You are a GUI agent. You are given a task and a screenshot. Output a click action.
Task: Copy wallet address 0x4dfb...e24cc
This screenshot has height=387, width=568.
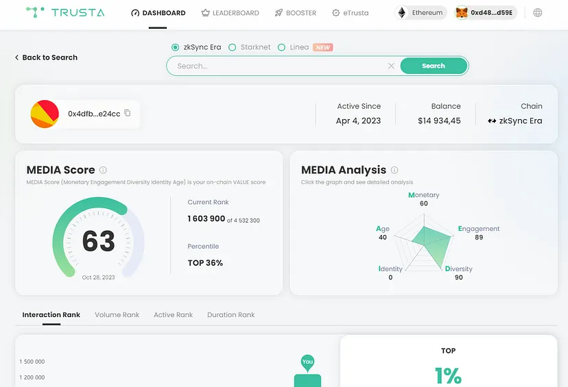[x=128, y=113]
